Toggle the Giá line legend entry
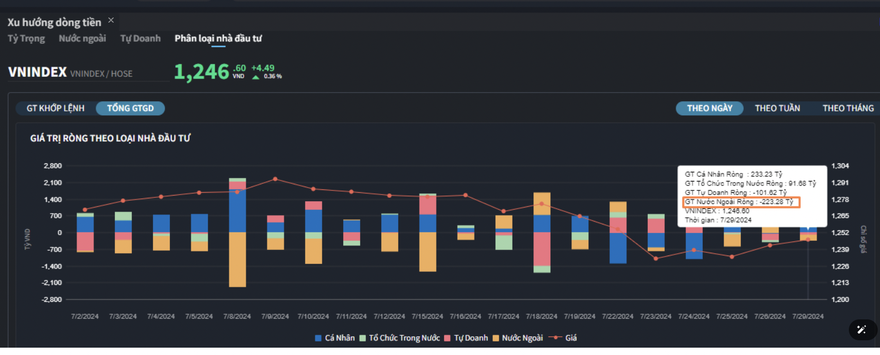This screenshot has width=880, height=355. pyautogui.click(x=556, y=338)
